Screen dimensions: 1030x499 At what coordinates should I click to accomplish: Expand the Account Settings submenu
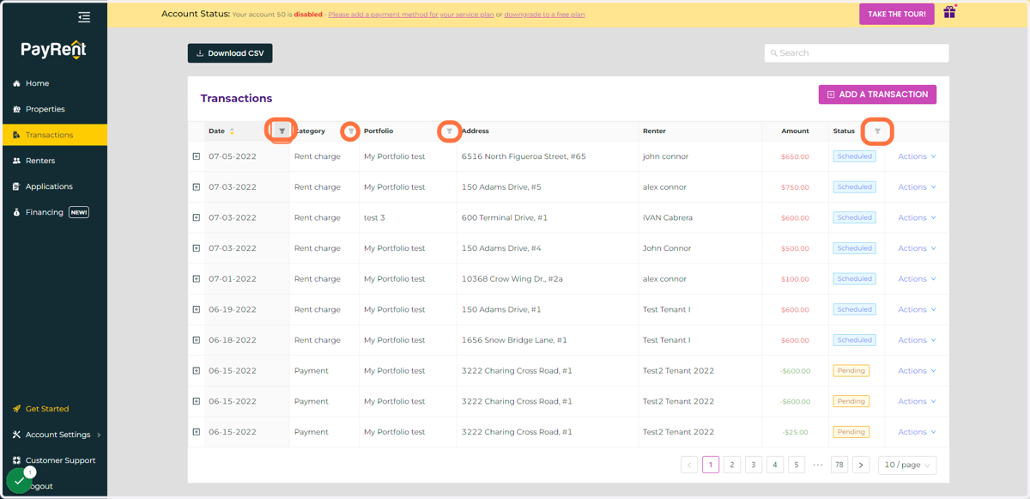(x=57, y=435)
